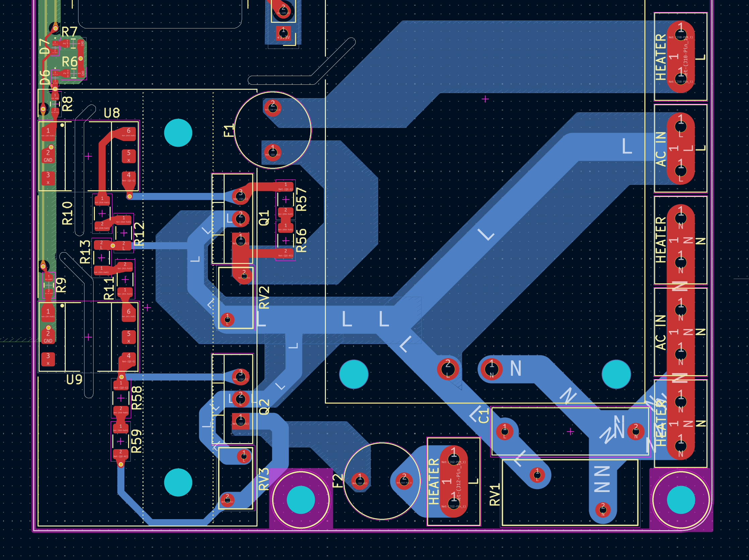Click the R59 resistor label

[136, 441]
